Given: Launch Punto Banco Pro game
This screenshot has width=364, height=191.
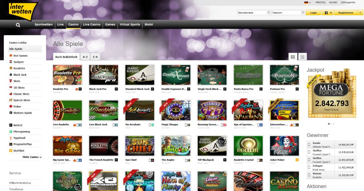Looking at the screenshot, I should 248,75.
